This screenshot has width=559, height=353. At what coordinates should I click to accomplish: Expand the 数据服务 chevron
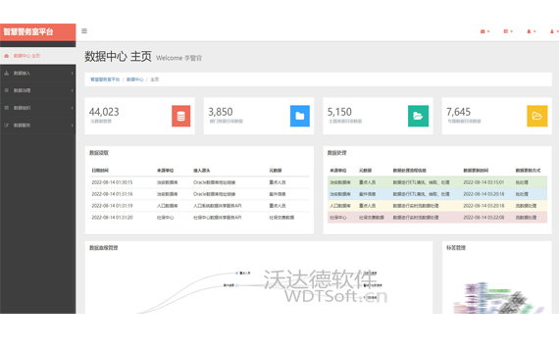[x=72, y=126]
